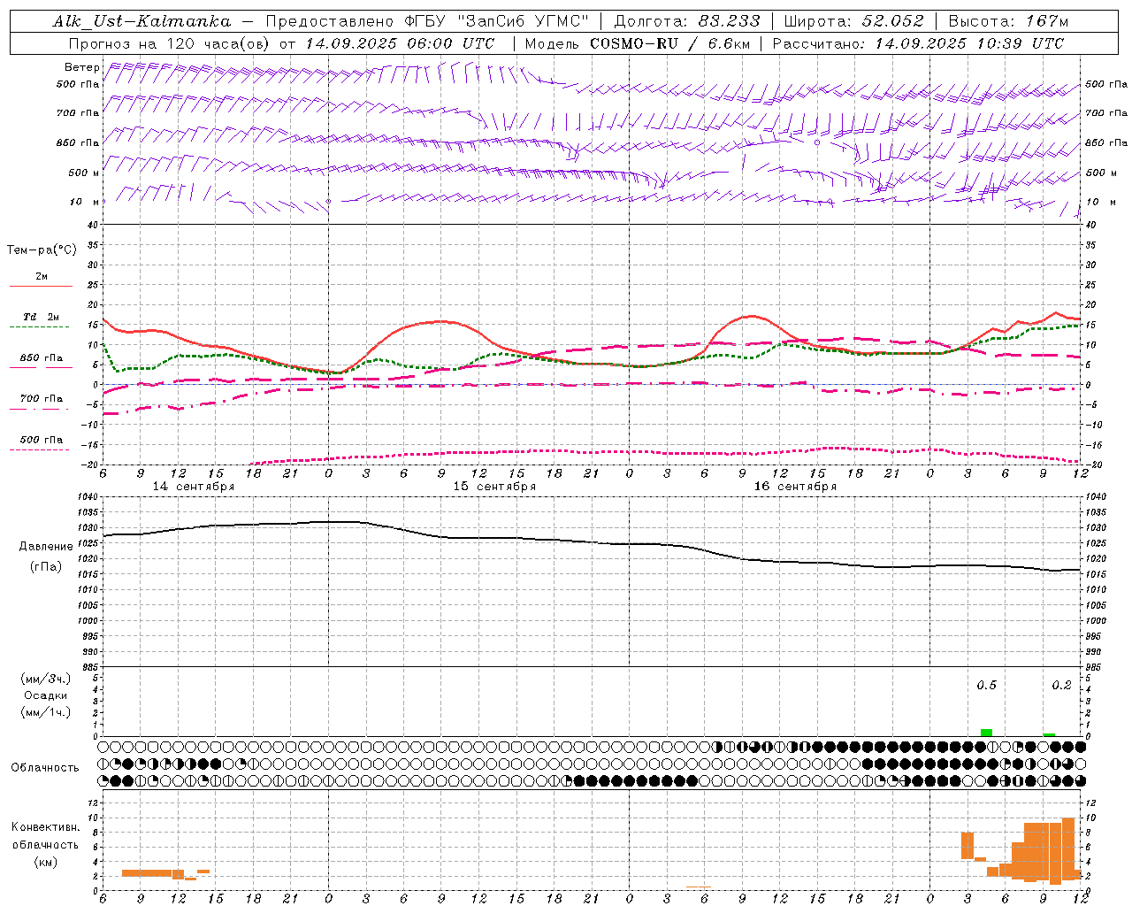Select the model name COSMO-RU / 6.6км
Screen dimensions: 1132x906
coord(669,43)
